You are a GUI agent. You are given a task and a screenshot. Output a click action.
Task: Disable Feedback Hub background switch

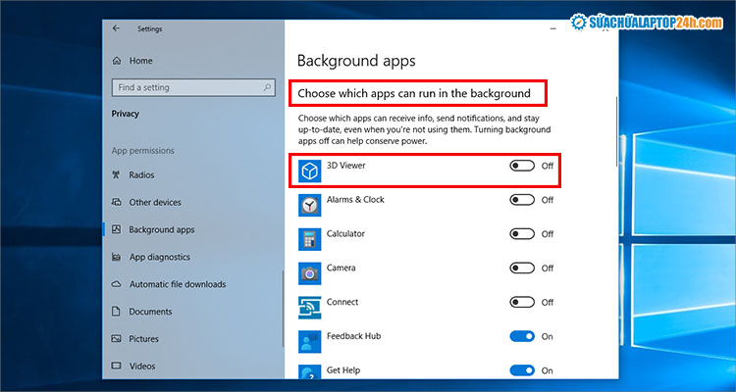click(x=522, y=336)
